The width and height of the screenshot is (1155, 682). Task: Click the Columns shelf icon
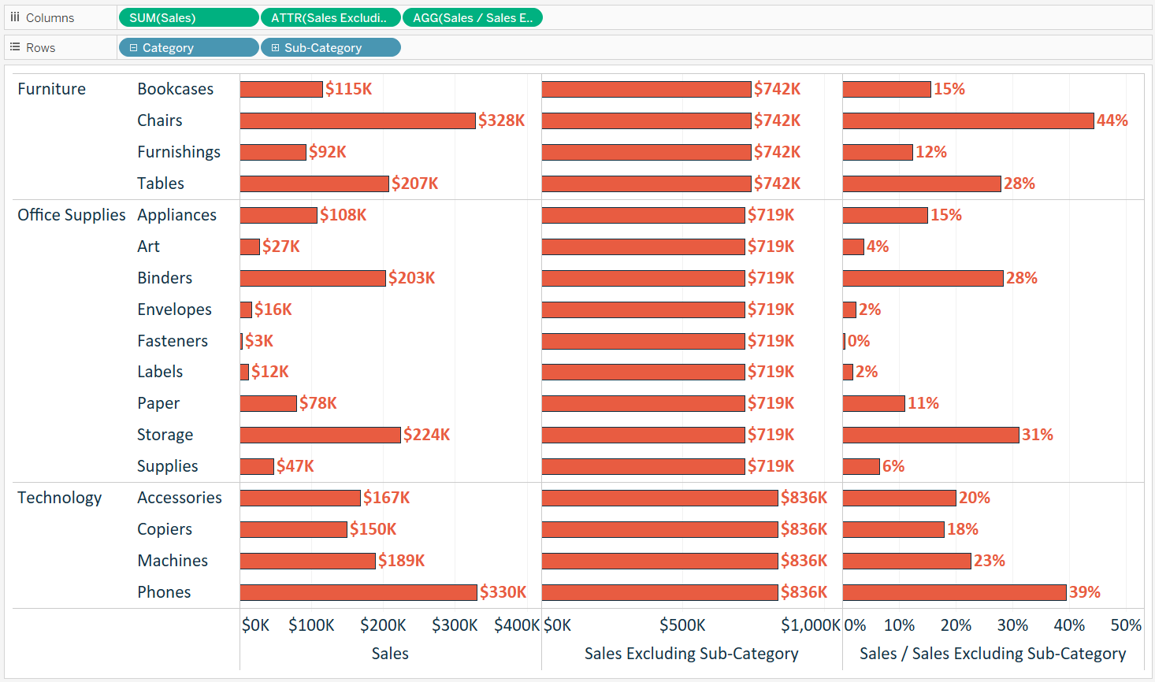click(x=15, y=17)
